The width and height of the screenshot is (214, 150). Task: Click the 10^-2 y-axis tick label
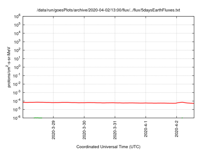(17, 84)
